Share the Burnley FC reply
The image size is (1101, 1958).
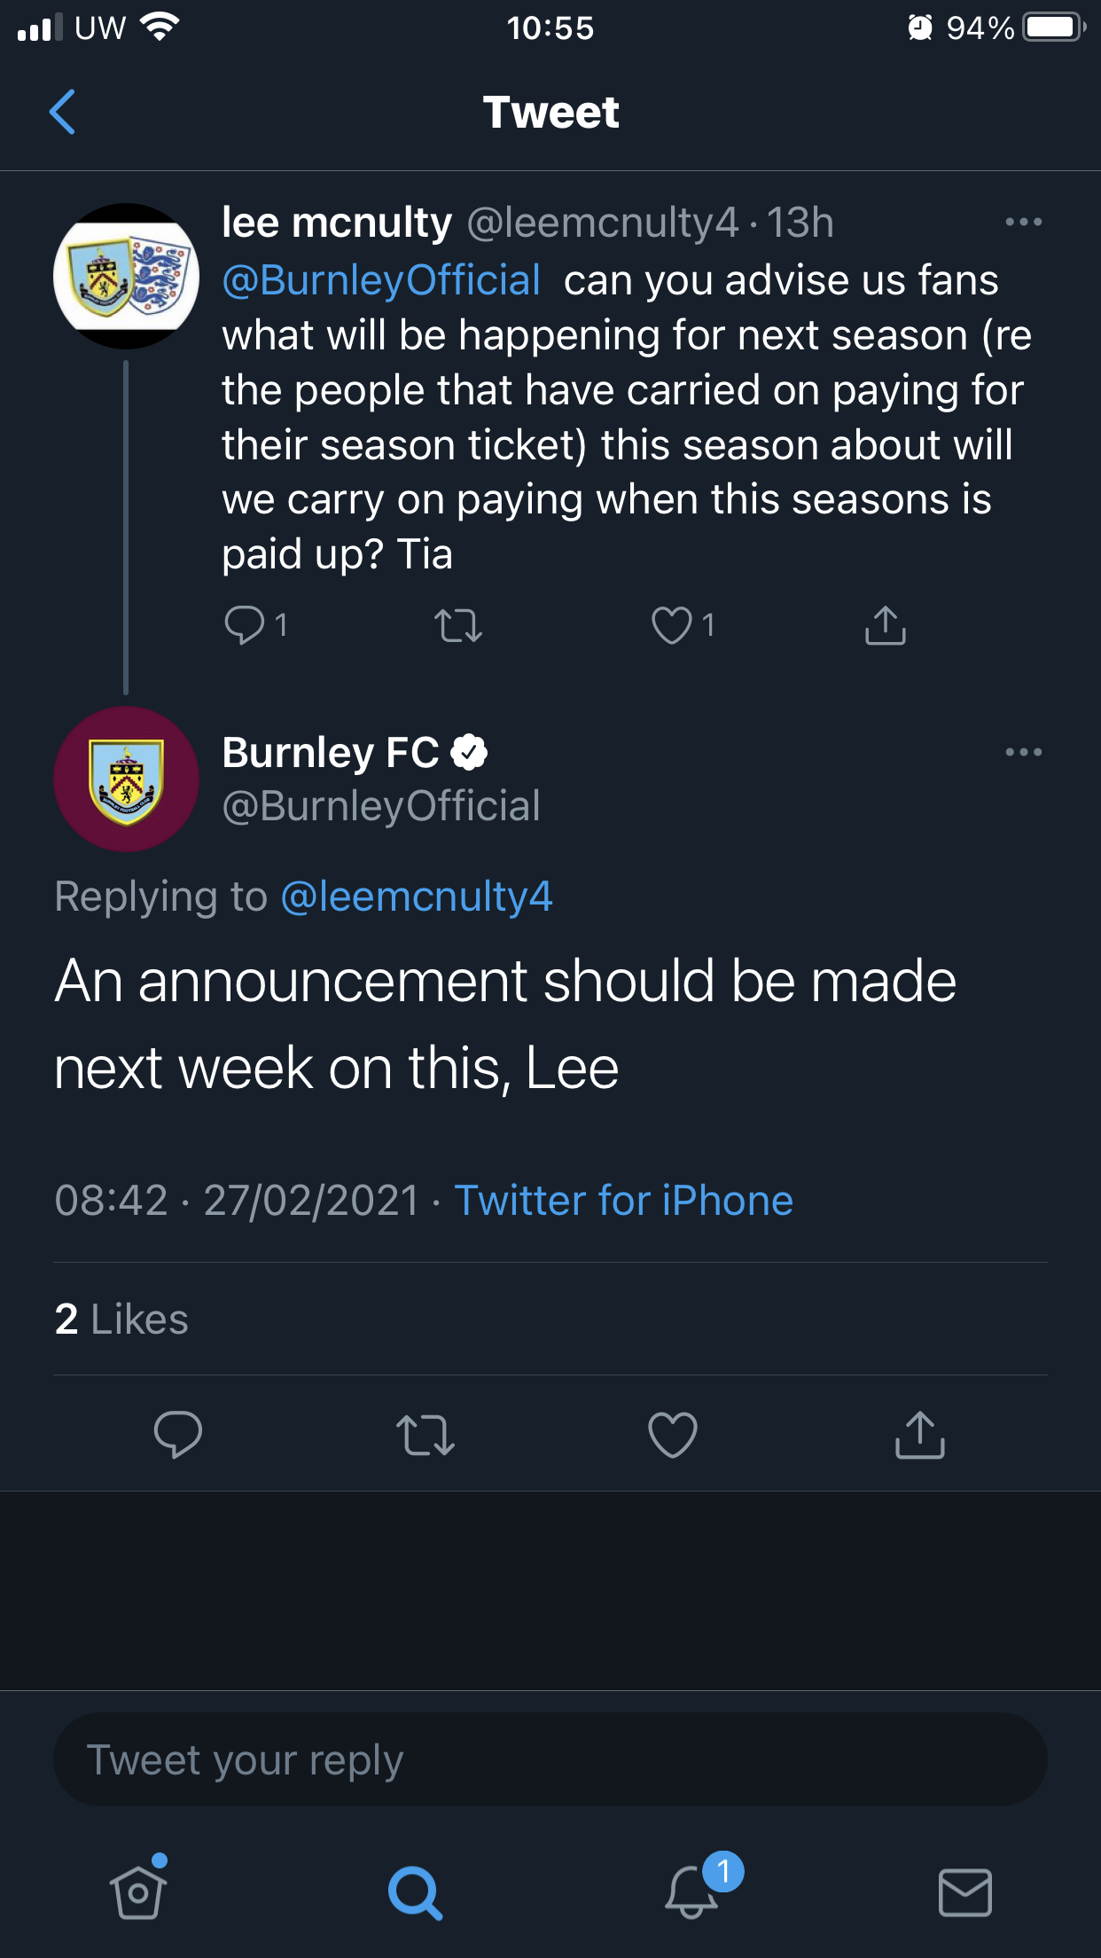(x=920, y=1434)
